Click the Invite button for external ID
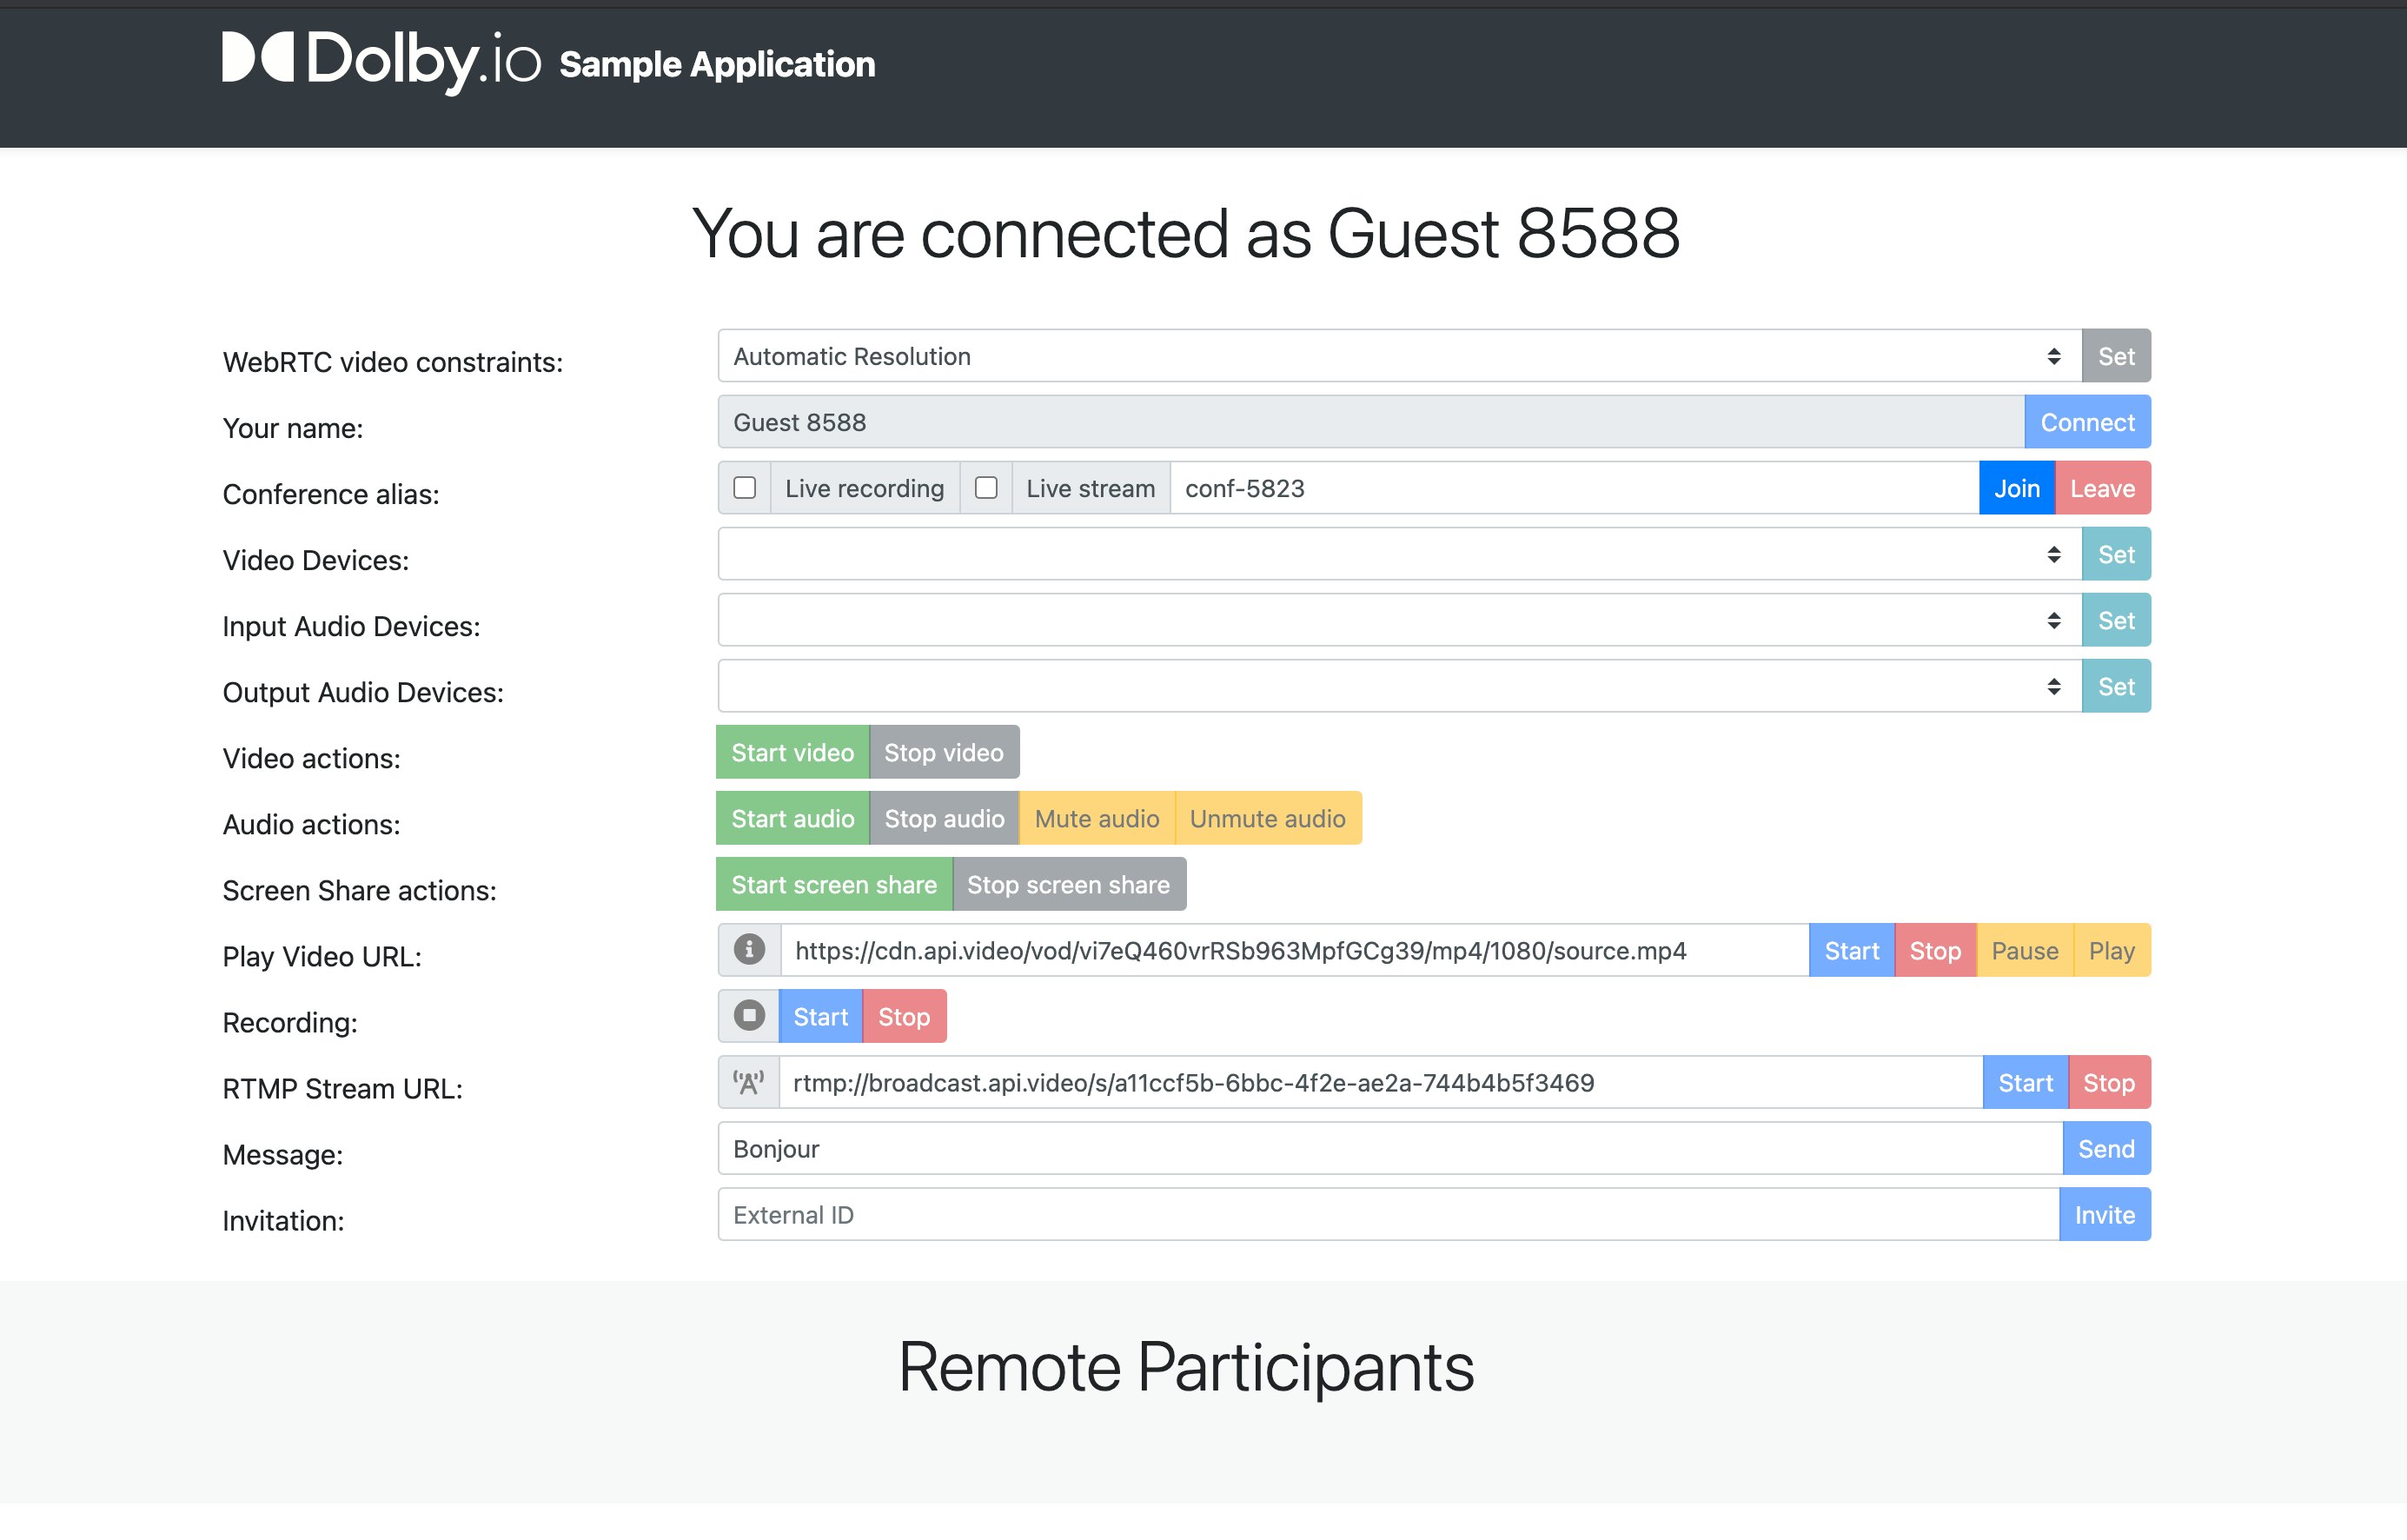2407x1540 pixels. (2104, 1214)
